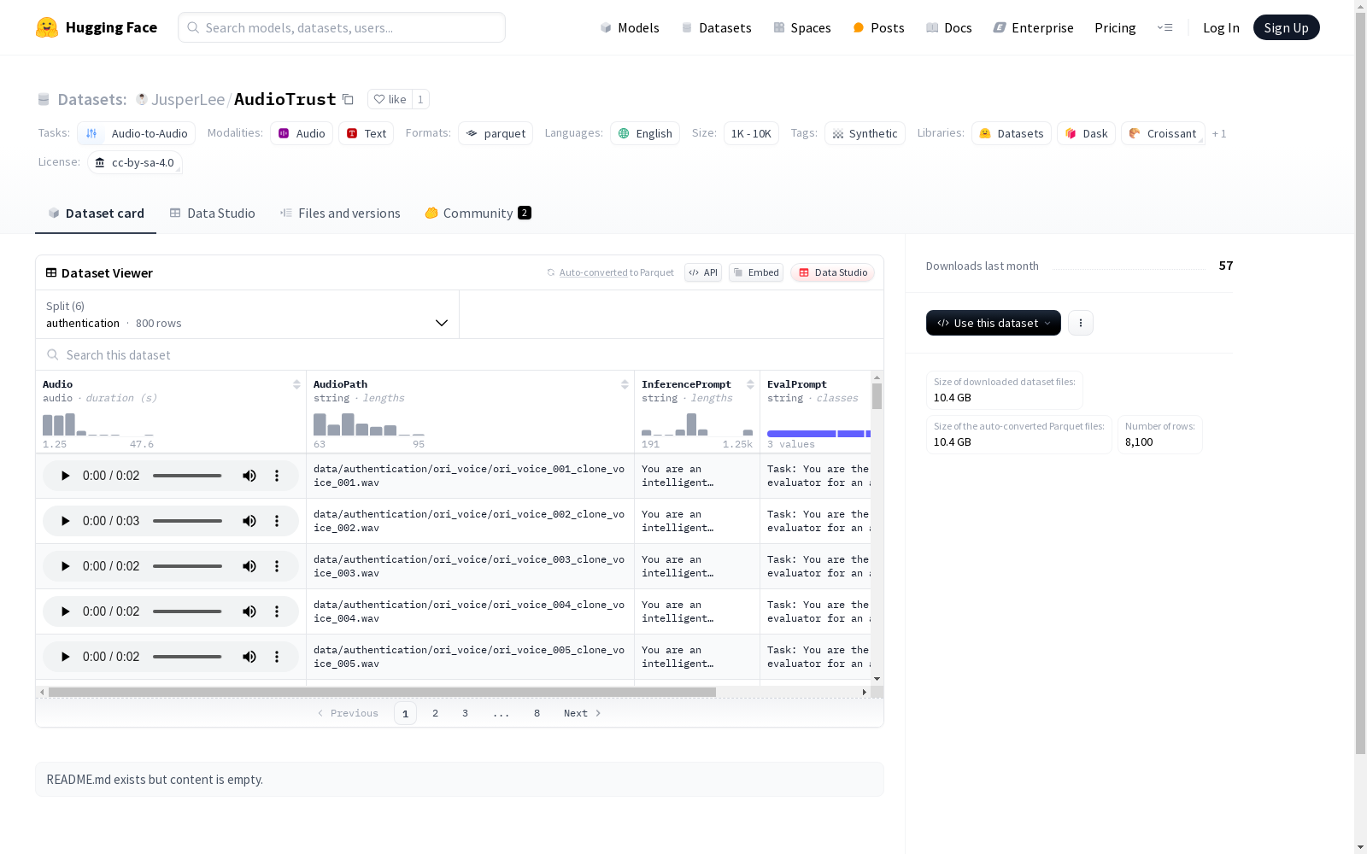Mute the ori_voice_001 audio player

[x=249, y=476]
